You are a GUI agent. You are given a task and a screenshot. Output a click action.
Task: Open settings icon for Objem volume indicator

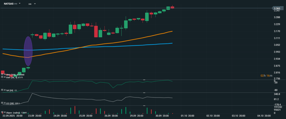click(x=2, y=112)
